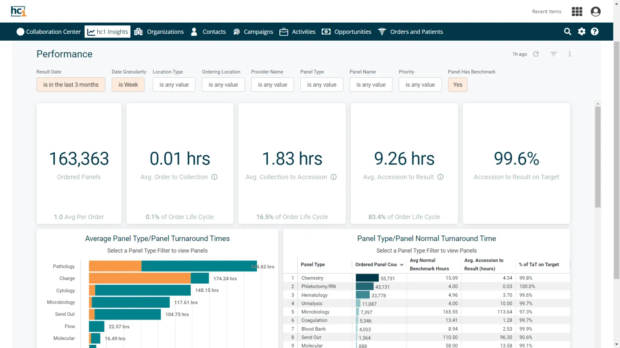Toggle the dashboard filters icon
The image size is (620, 348).
pos(554,54)
